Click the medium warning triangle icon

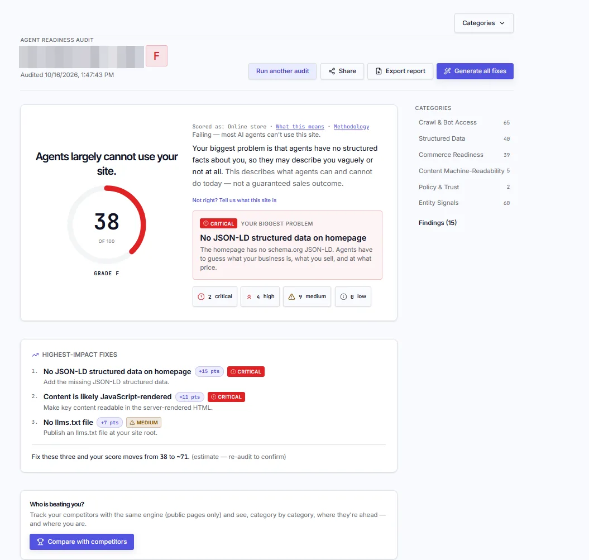pyautogui.click(x=291, y=296)
